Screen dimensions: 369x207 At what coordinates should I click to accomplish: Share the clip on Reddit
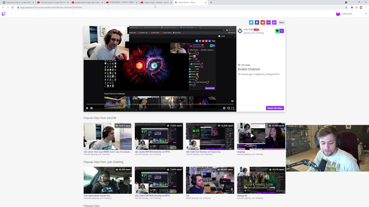coord(263,22)
